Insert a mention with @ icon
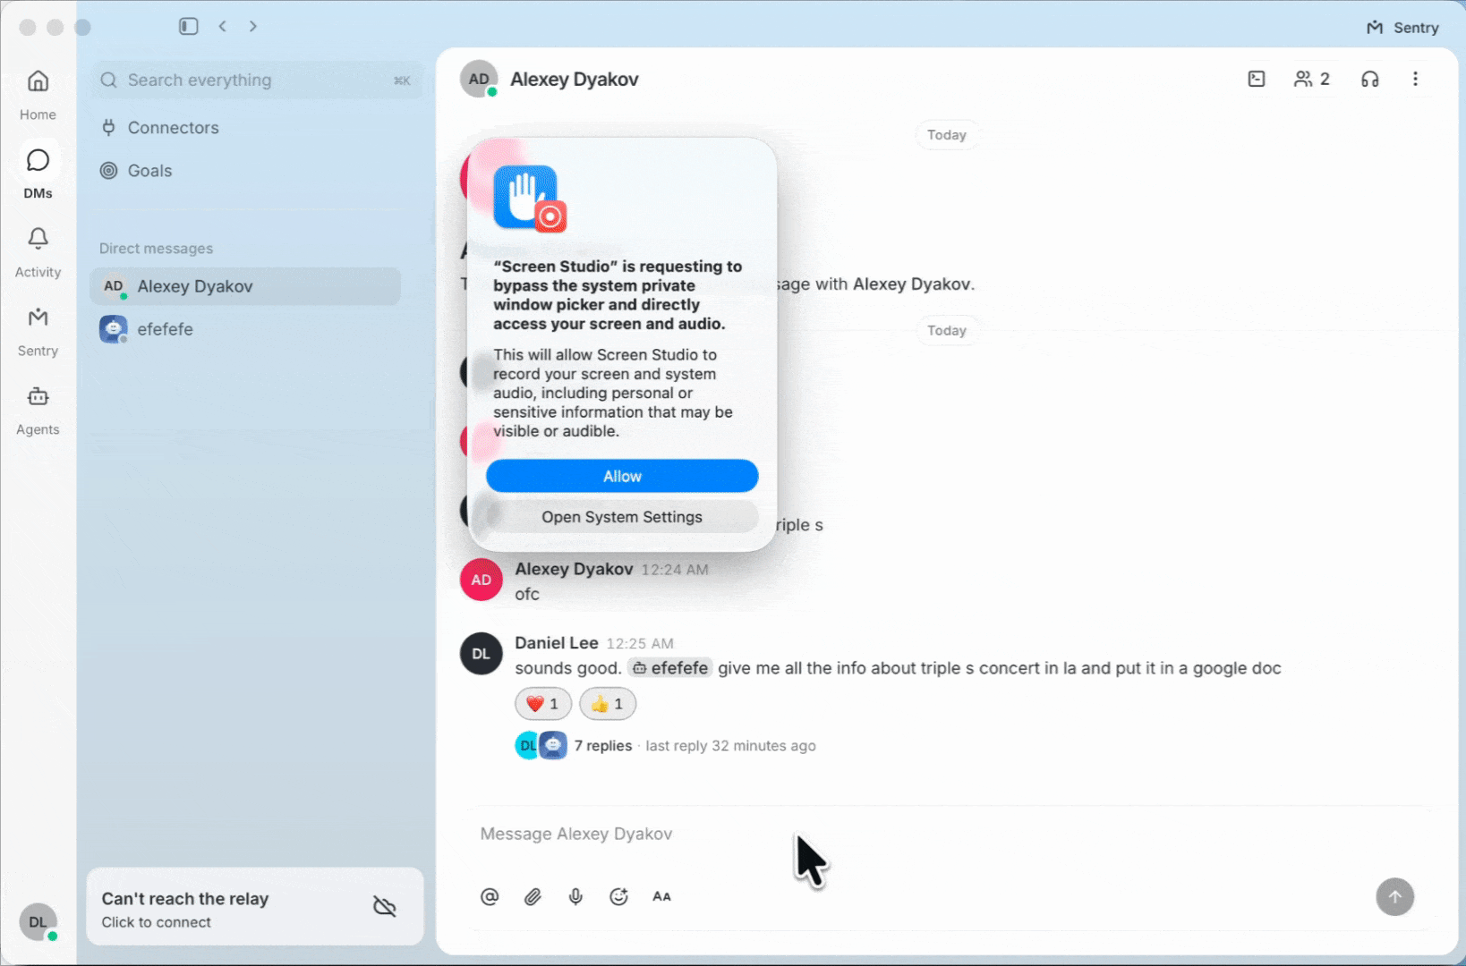 [x=490, y=896]
